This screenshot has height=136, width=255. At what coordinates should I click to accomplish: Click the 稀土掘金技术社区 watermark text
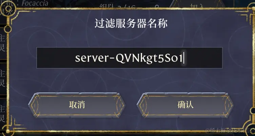tap(230, 131)
